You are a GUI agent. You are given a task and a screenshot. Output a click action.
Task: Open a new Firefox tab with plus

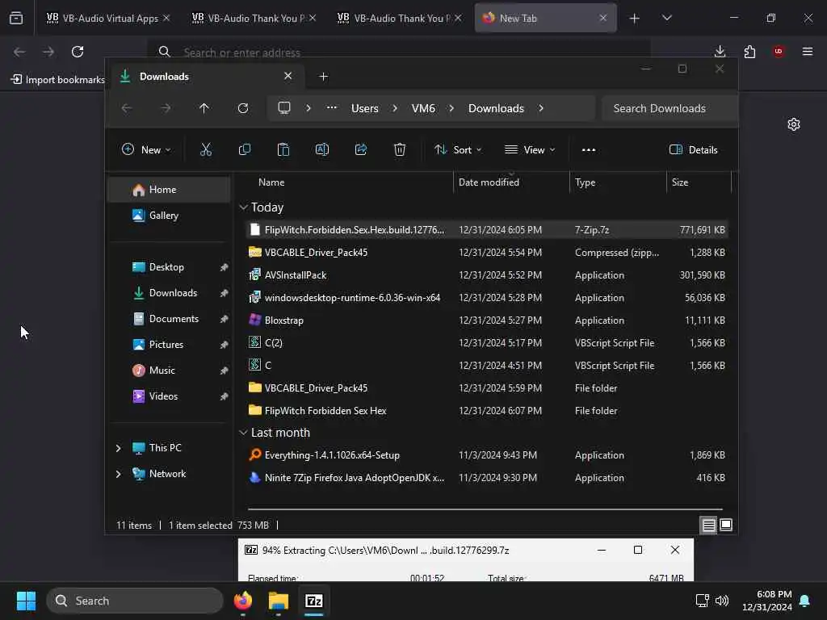635,19
